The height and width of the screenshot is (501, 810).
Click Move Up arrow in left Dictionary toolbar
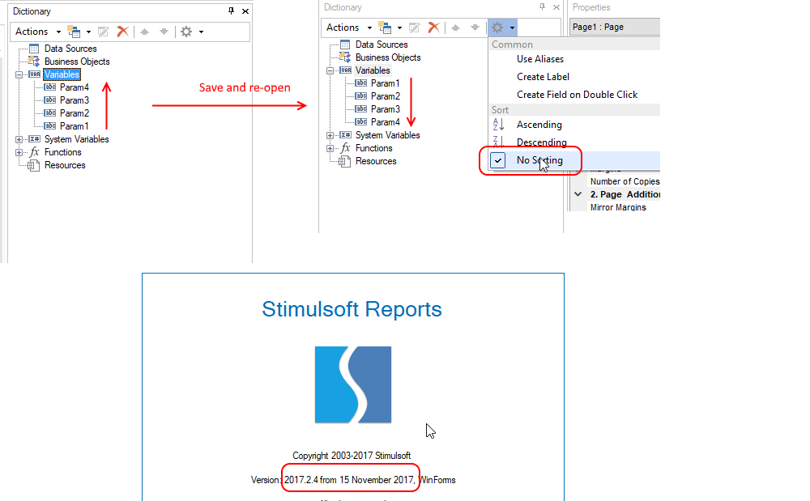pos(145,32)
